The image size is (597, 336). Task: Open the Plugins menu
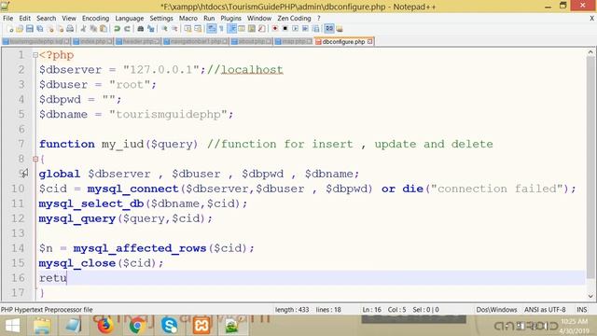coord(230,19)
